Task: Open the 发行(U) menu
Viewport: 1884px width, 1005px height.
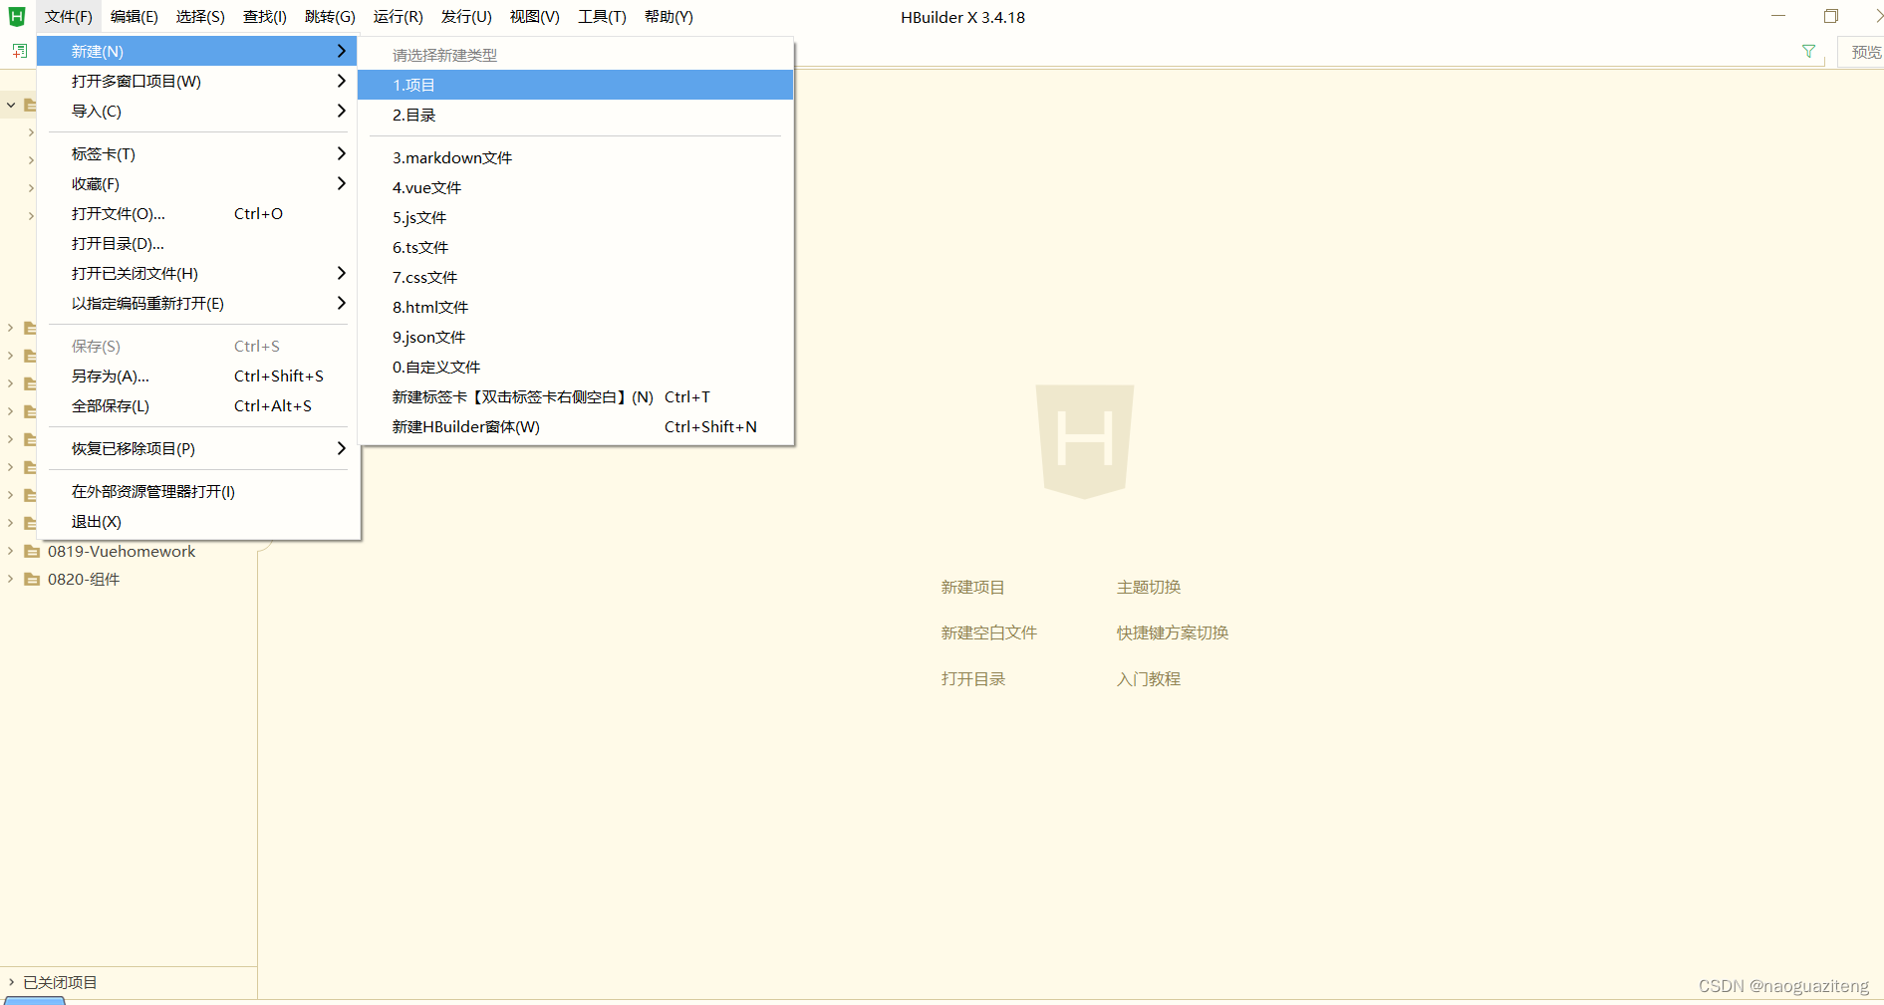Action: pos(466,17)
